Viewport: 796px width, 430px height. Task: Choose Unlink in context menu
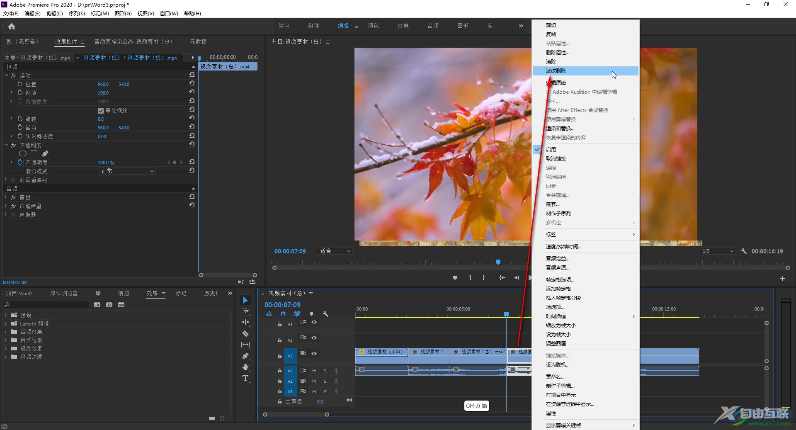pos(585,159)
